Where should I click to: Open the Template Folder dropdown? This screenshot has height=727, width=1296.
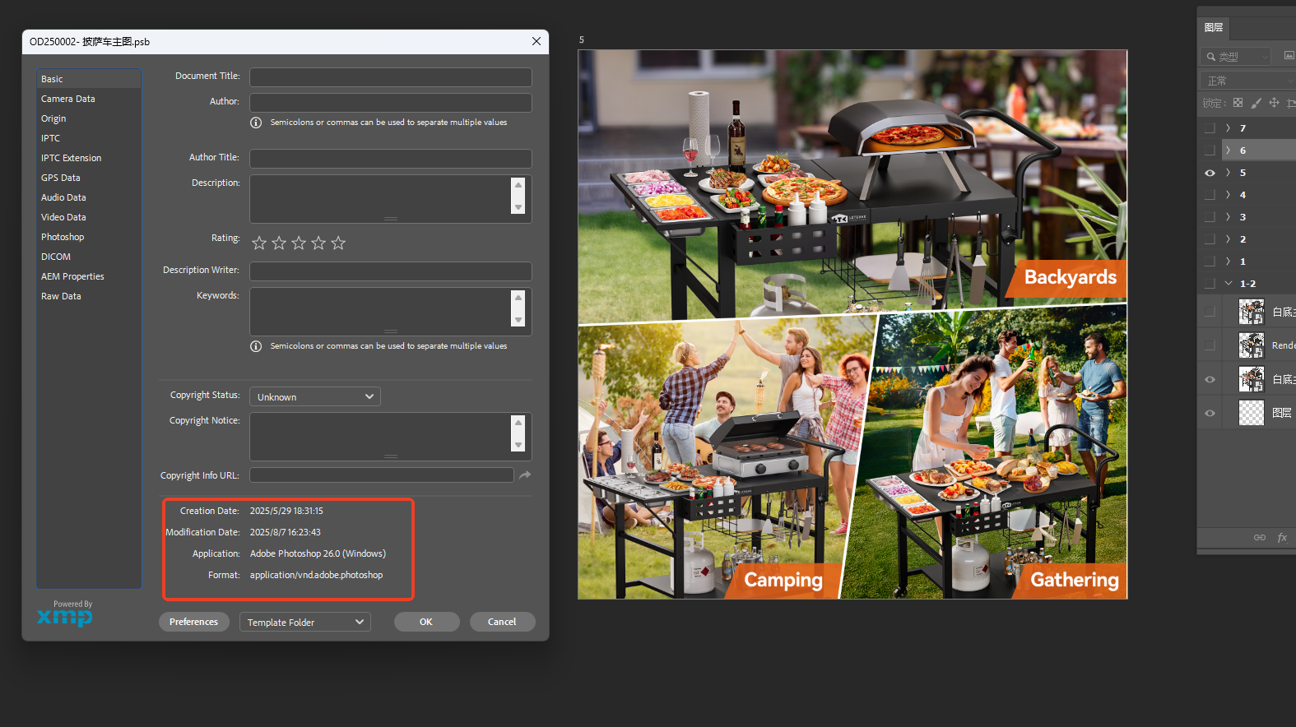point(304,623)
